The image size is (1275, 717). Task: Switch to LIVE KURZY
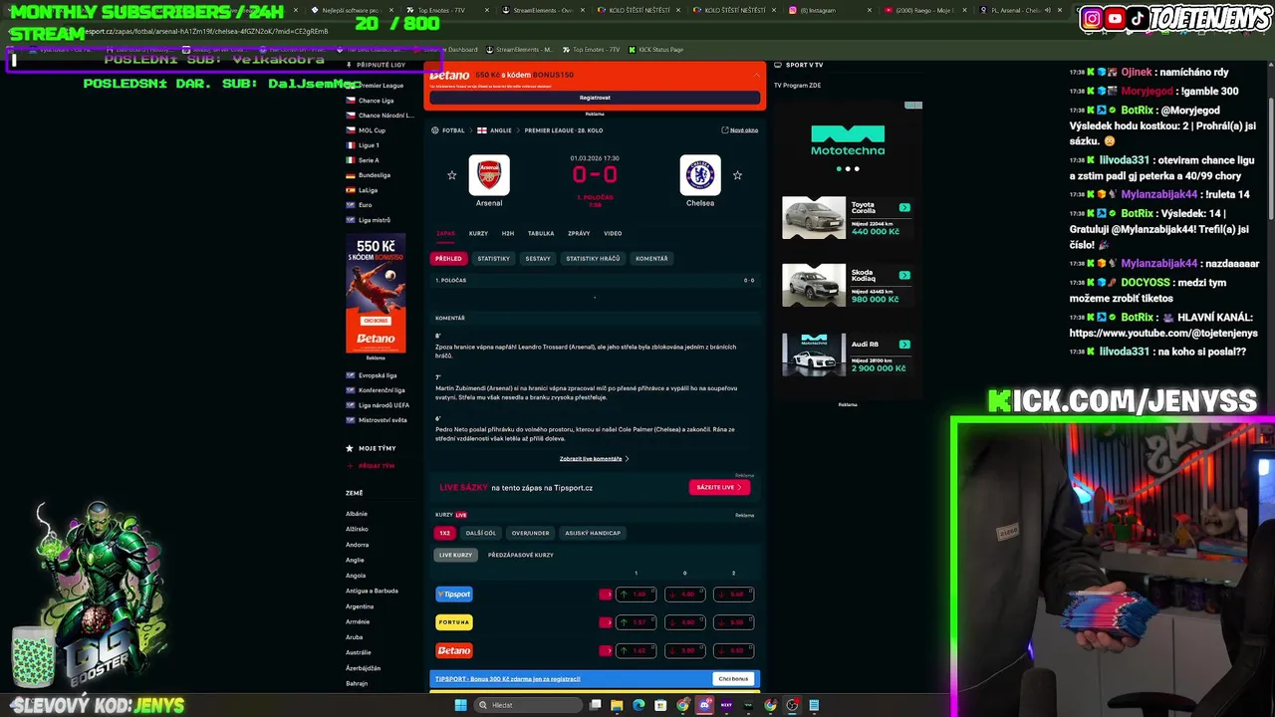click(x=456, y=555)
